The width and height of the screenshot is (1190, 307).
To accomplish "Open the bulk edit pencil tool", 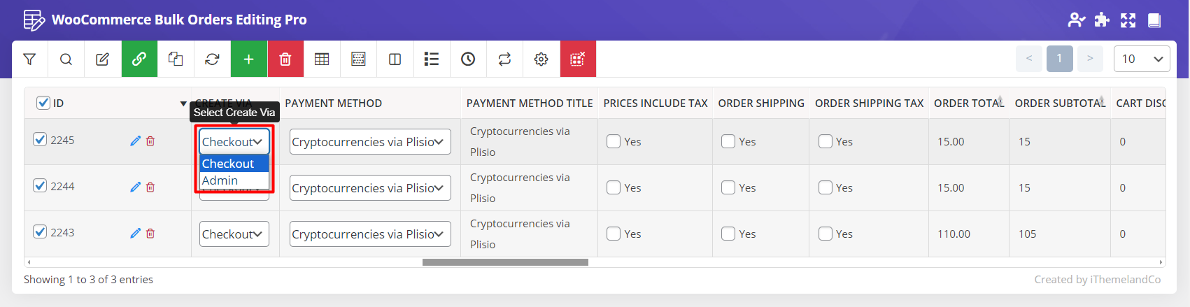I will pos(102,59).
